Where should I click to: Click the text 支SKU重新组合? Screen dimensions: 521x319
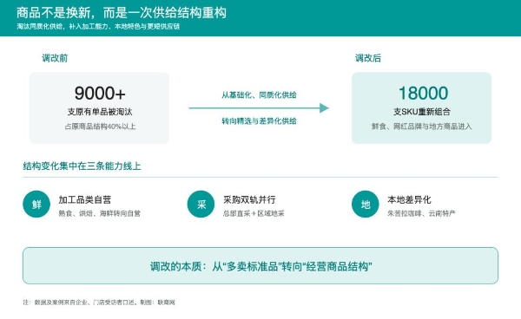pyautogui.click(x=422, y=112)
